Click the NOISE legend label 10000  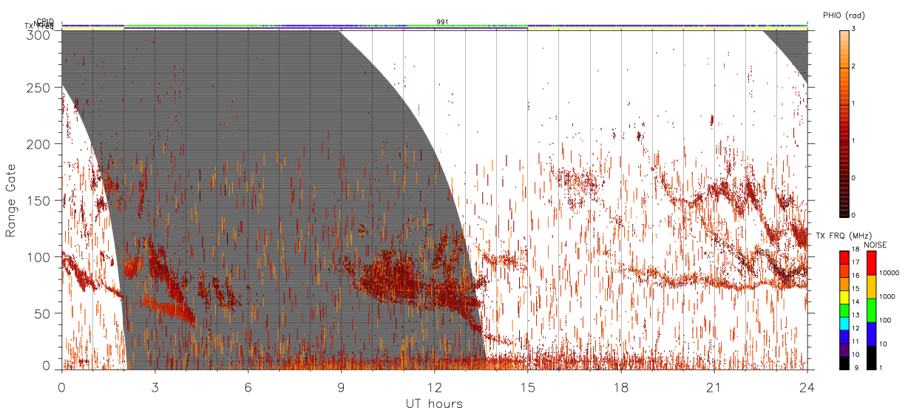pyautogui.click(x=888, y=273)
